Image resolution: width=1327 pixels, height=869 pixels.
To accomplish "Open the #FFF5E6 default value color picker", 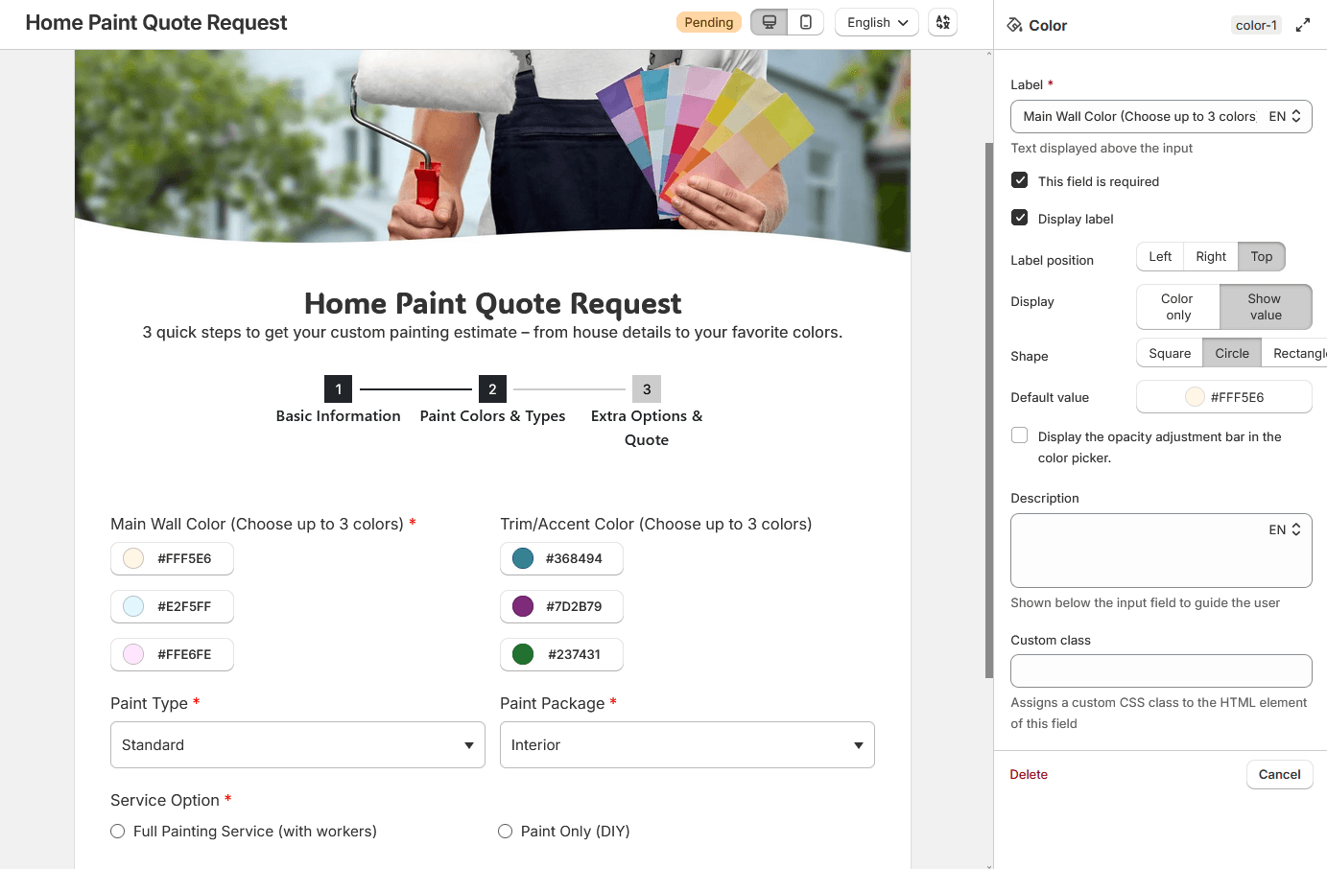I will (x=1224, y=397).
